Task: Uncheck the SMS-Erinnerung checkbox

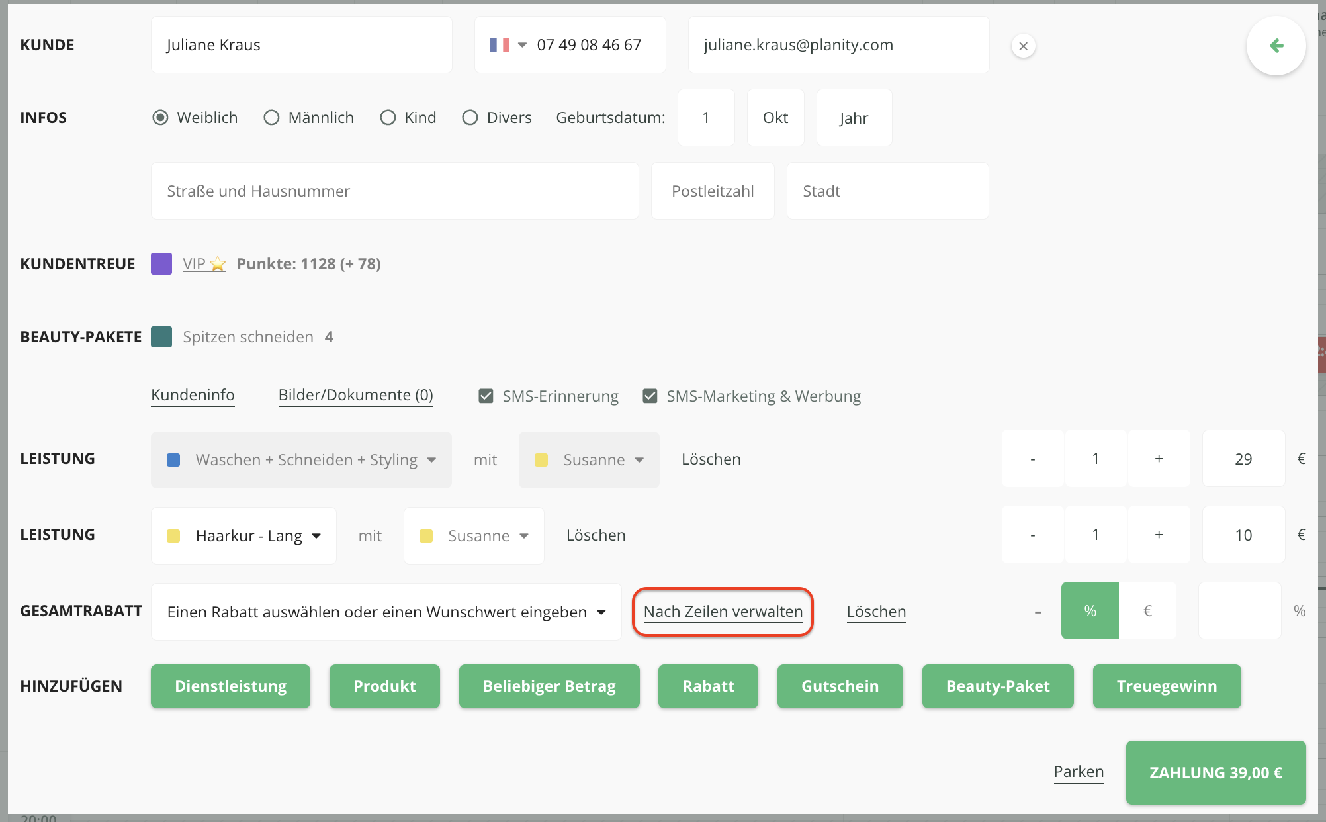Action: [486, 396]
